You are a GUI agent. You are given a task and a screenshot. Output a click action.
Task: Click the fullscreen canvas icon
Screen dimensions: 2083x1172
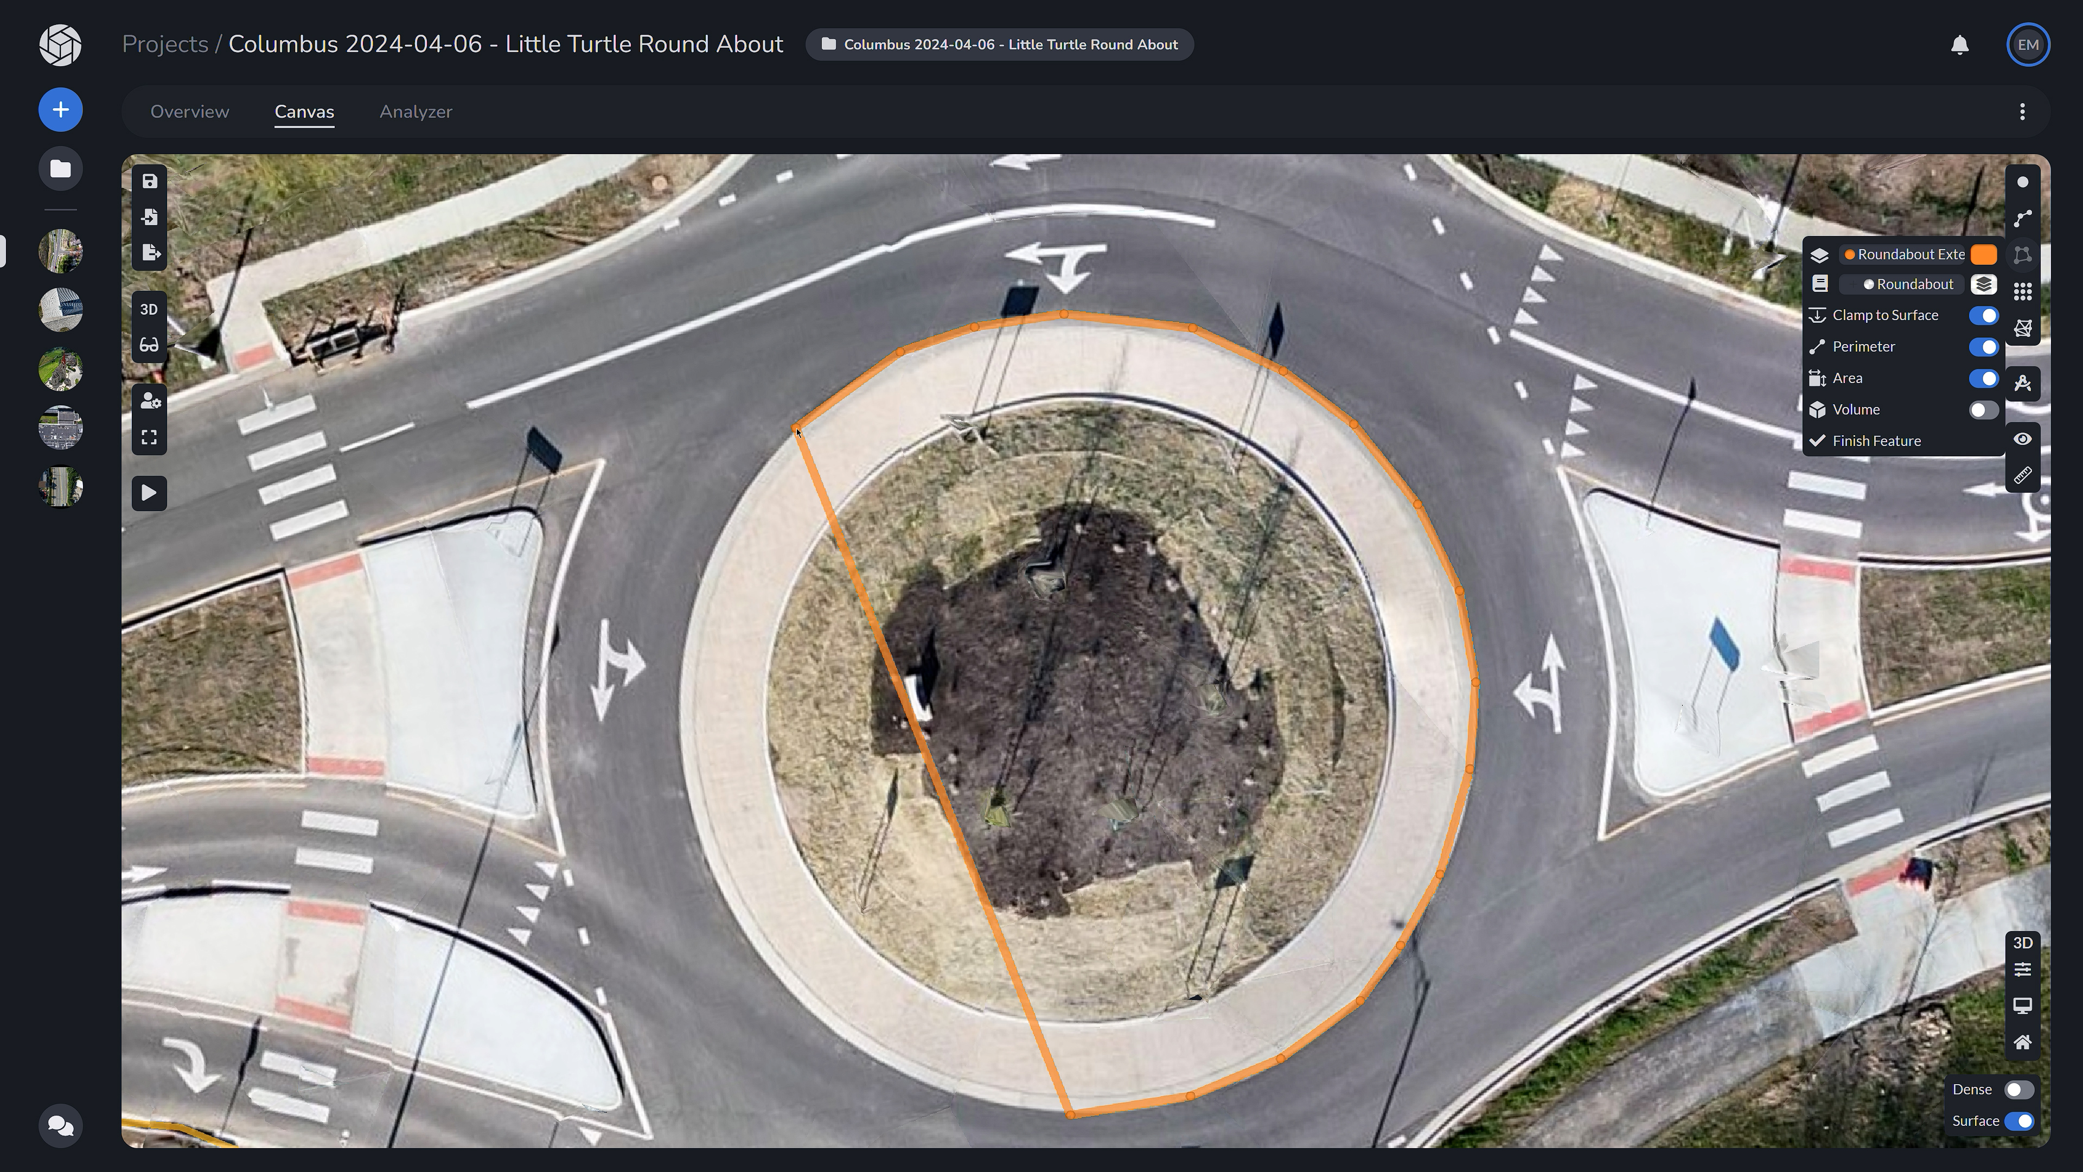point(150,437)
